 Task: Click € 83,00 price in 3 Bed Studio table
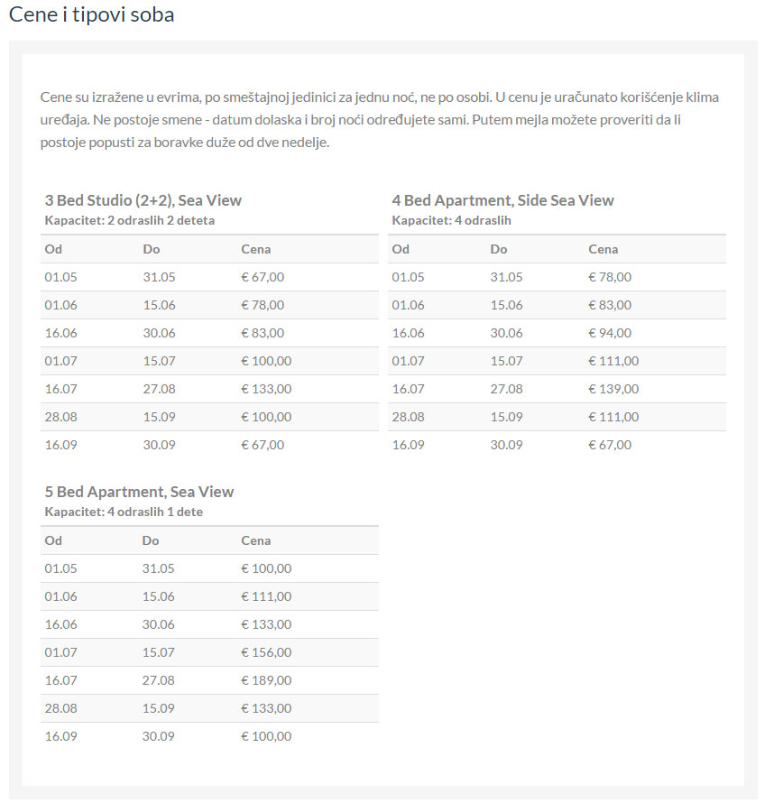[x=263, y=333]
